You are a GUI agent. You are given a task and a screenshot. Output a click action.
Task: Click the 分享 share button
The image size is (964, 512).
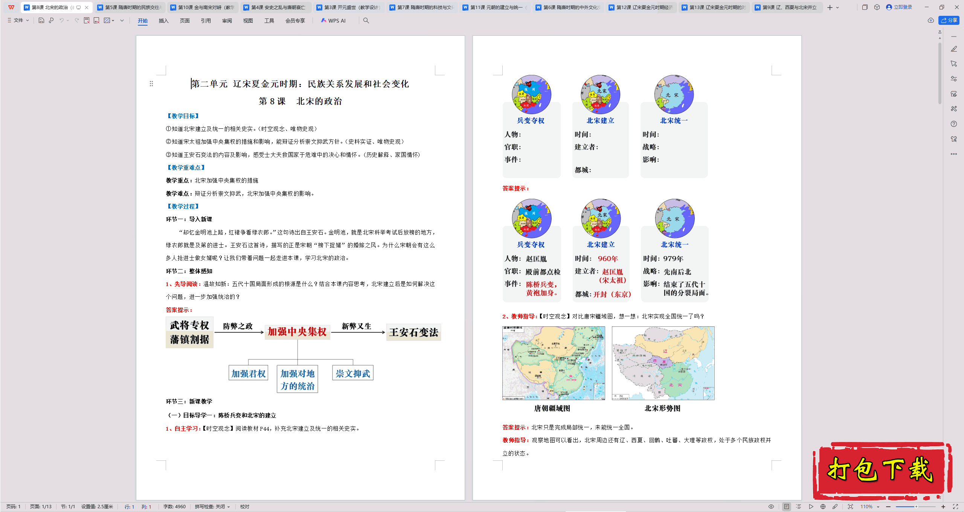pyautogui.click(x=949, y=20)
